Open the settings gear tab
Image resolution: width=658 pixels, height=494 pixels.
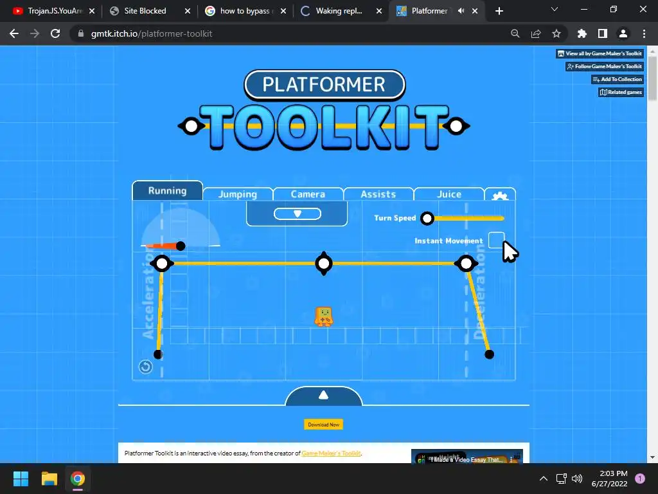(x=500, y=194)
